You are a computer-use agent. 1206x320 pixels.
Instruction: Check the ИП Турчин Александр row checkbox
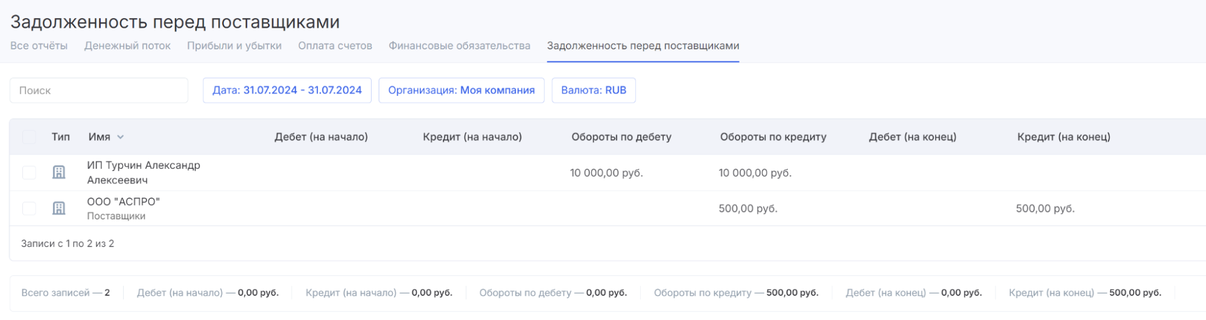pyautogui.click(x=29, y=172)
